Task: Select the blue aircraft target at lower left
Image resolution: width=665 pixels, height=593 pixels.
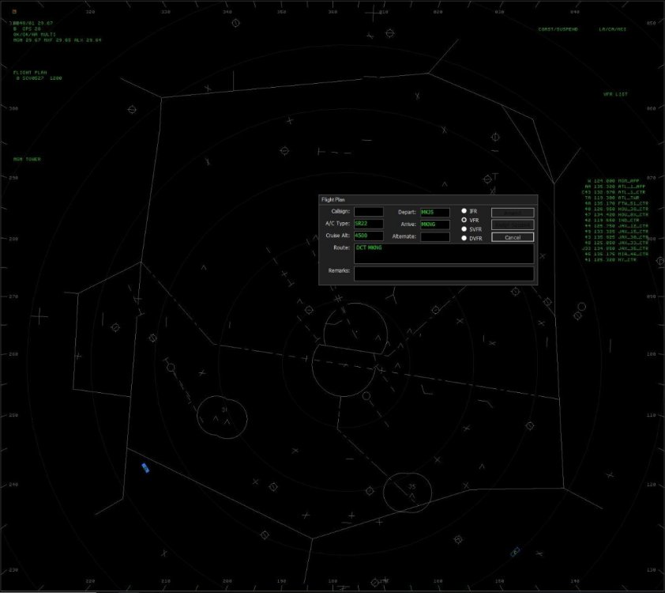Action: click(145, 469)
